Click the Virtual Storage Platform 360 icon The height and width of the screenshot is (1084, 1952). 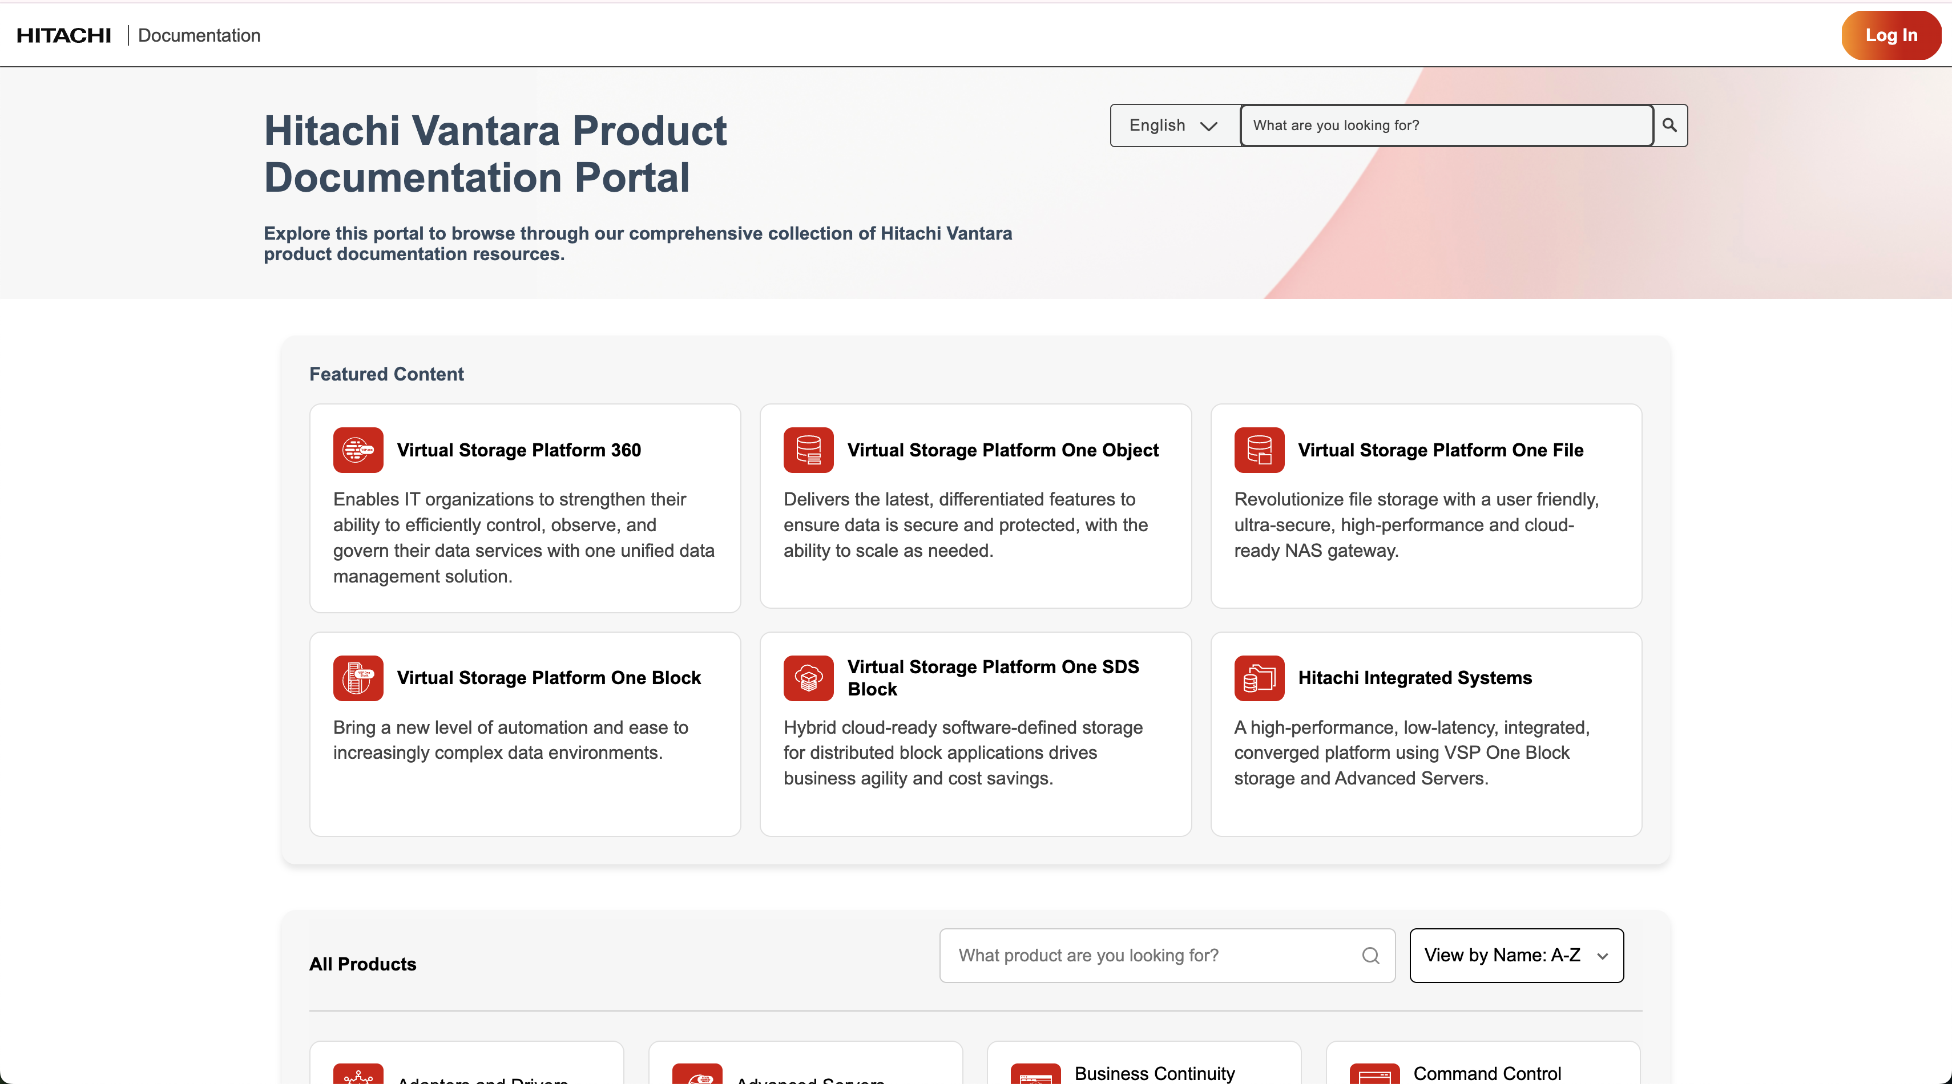[x=358, y=450]
